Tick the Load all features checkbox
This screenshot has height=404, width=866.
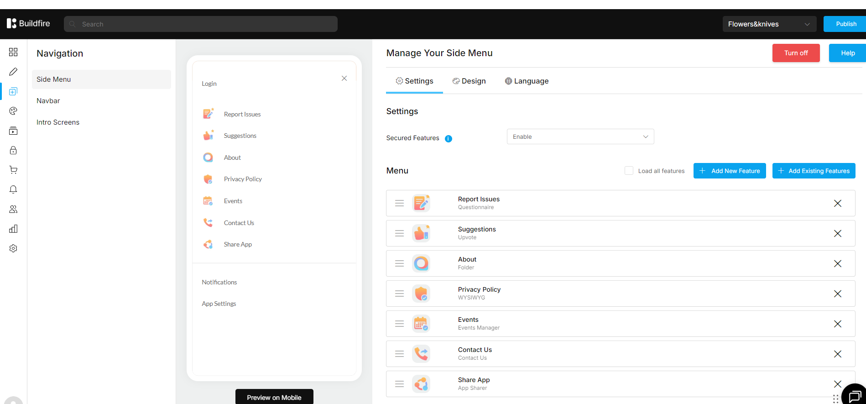(629, 171)
